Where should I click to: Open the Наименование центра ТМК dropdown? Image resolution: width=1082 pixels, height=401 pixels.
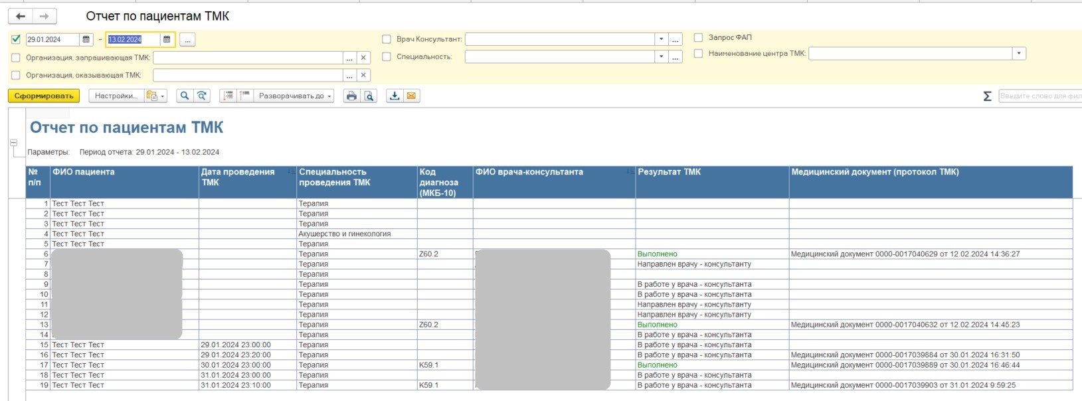pos(1019,54)
